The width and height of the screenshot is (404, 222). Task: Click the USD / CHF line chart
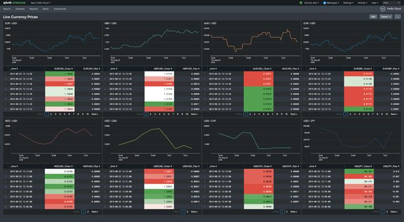[254, 140]
